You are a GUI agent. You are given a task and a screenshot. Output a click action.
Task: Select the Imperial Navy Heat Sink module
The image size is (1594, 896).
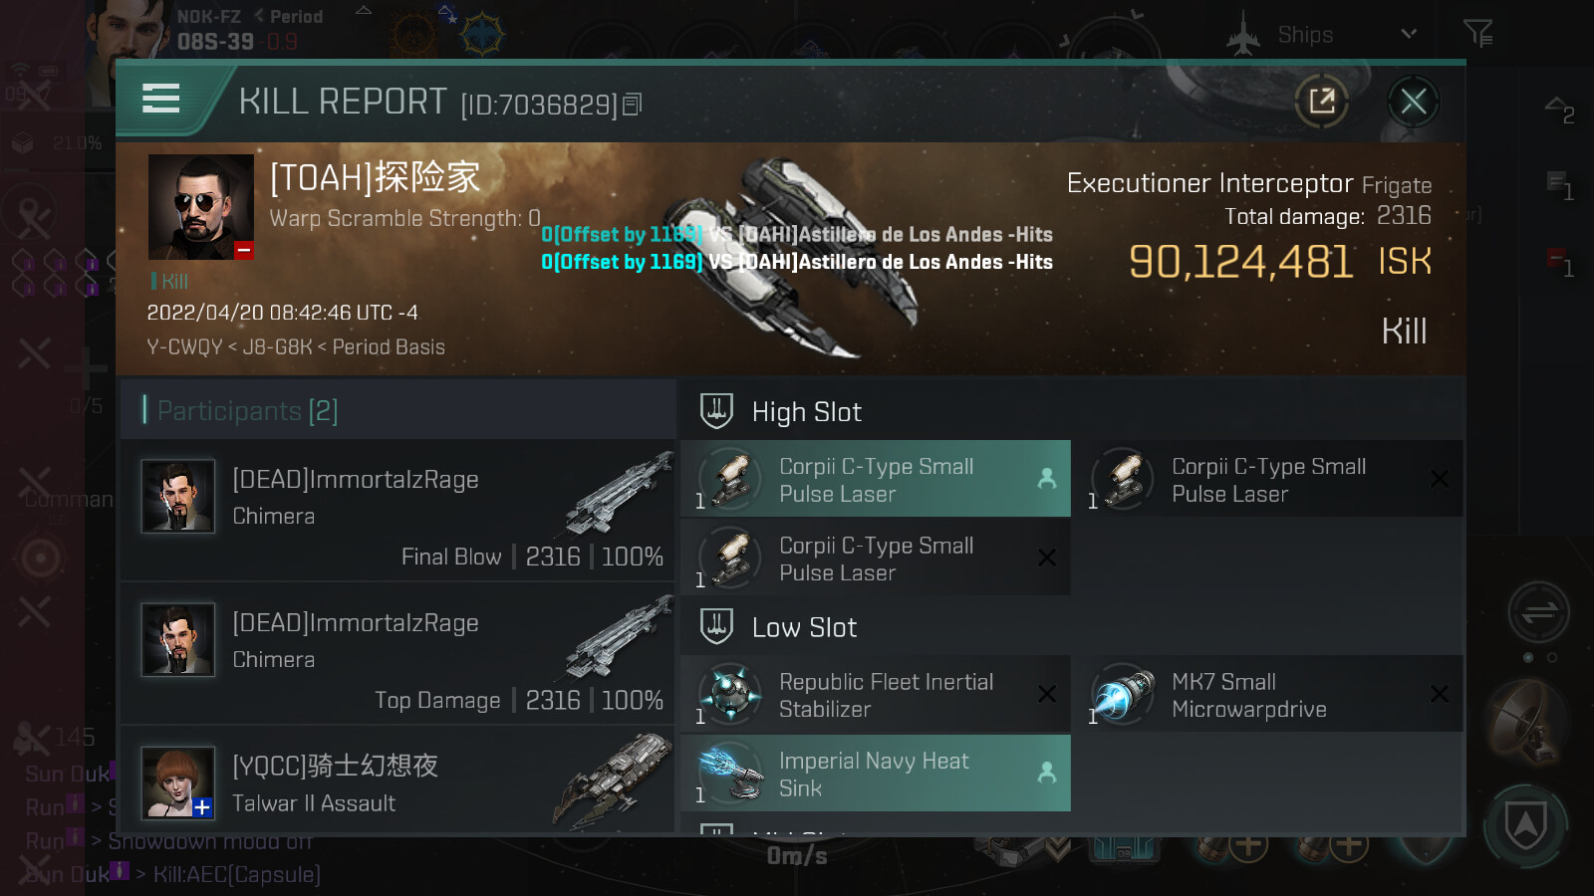pos(876,774)
